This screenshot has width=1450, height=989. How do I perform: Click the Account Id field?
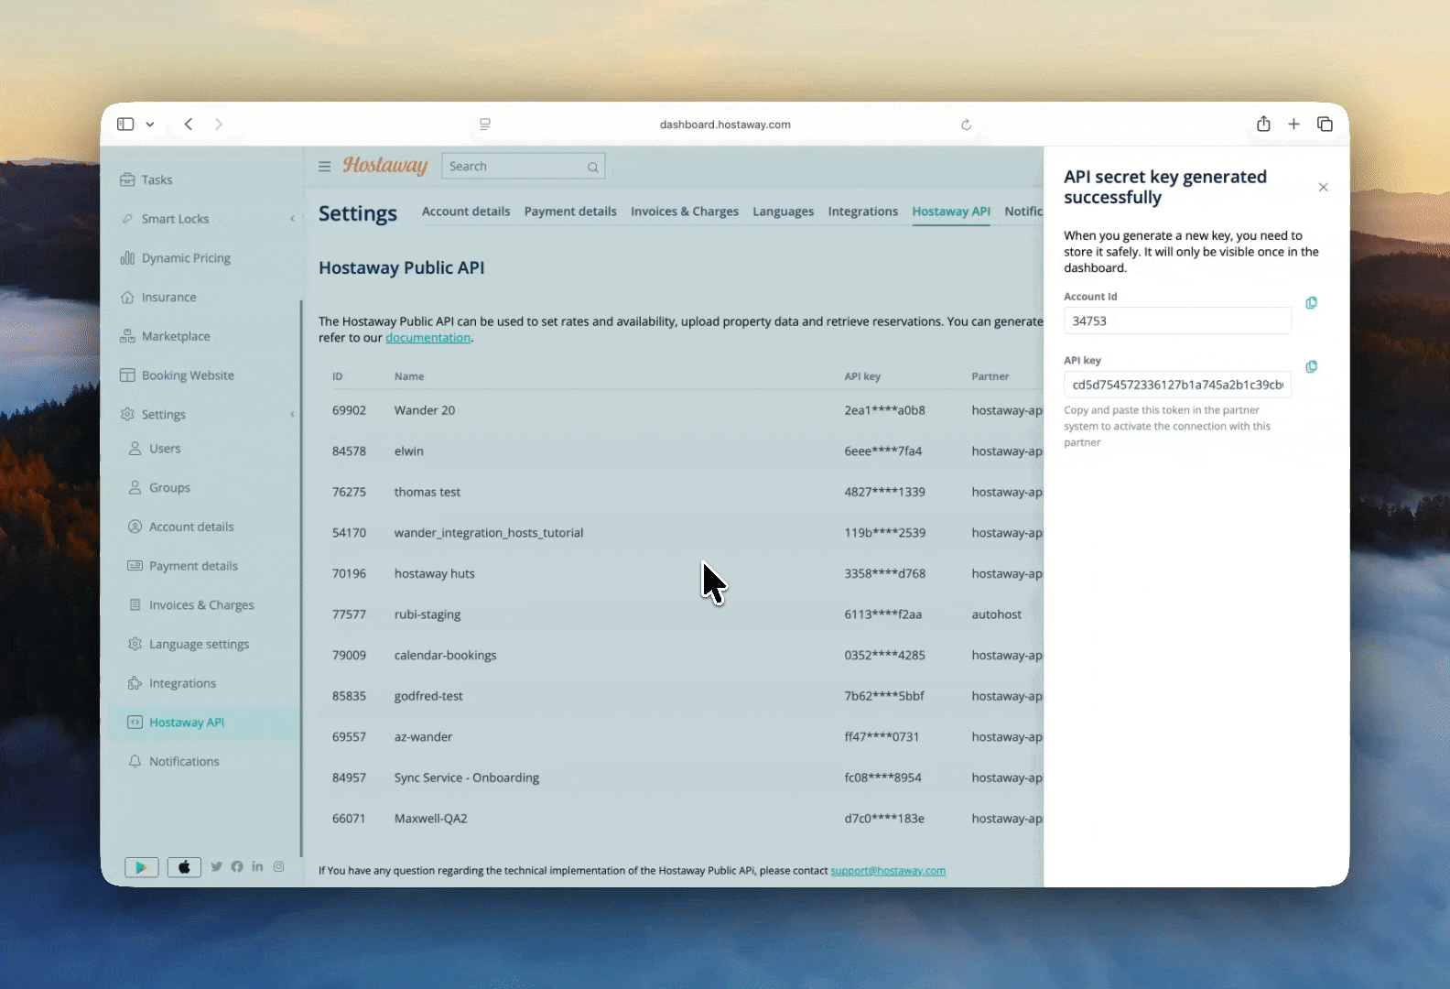(1177, 321)
